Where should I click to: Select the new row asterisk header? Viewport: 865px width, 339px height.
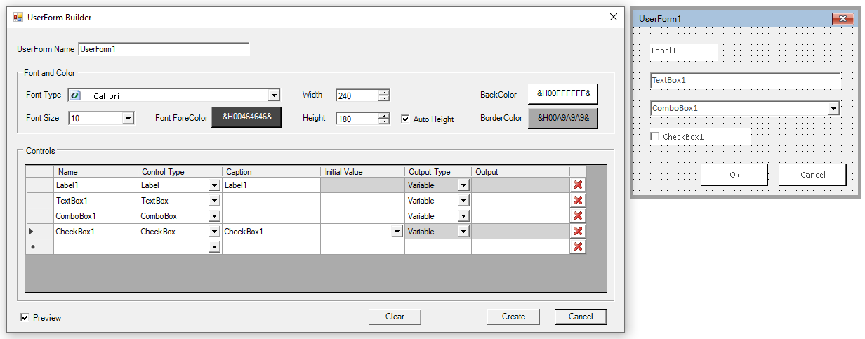[x=39, y=247]
